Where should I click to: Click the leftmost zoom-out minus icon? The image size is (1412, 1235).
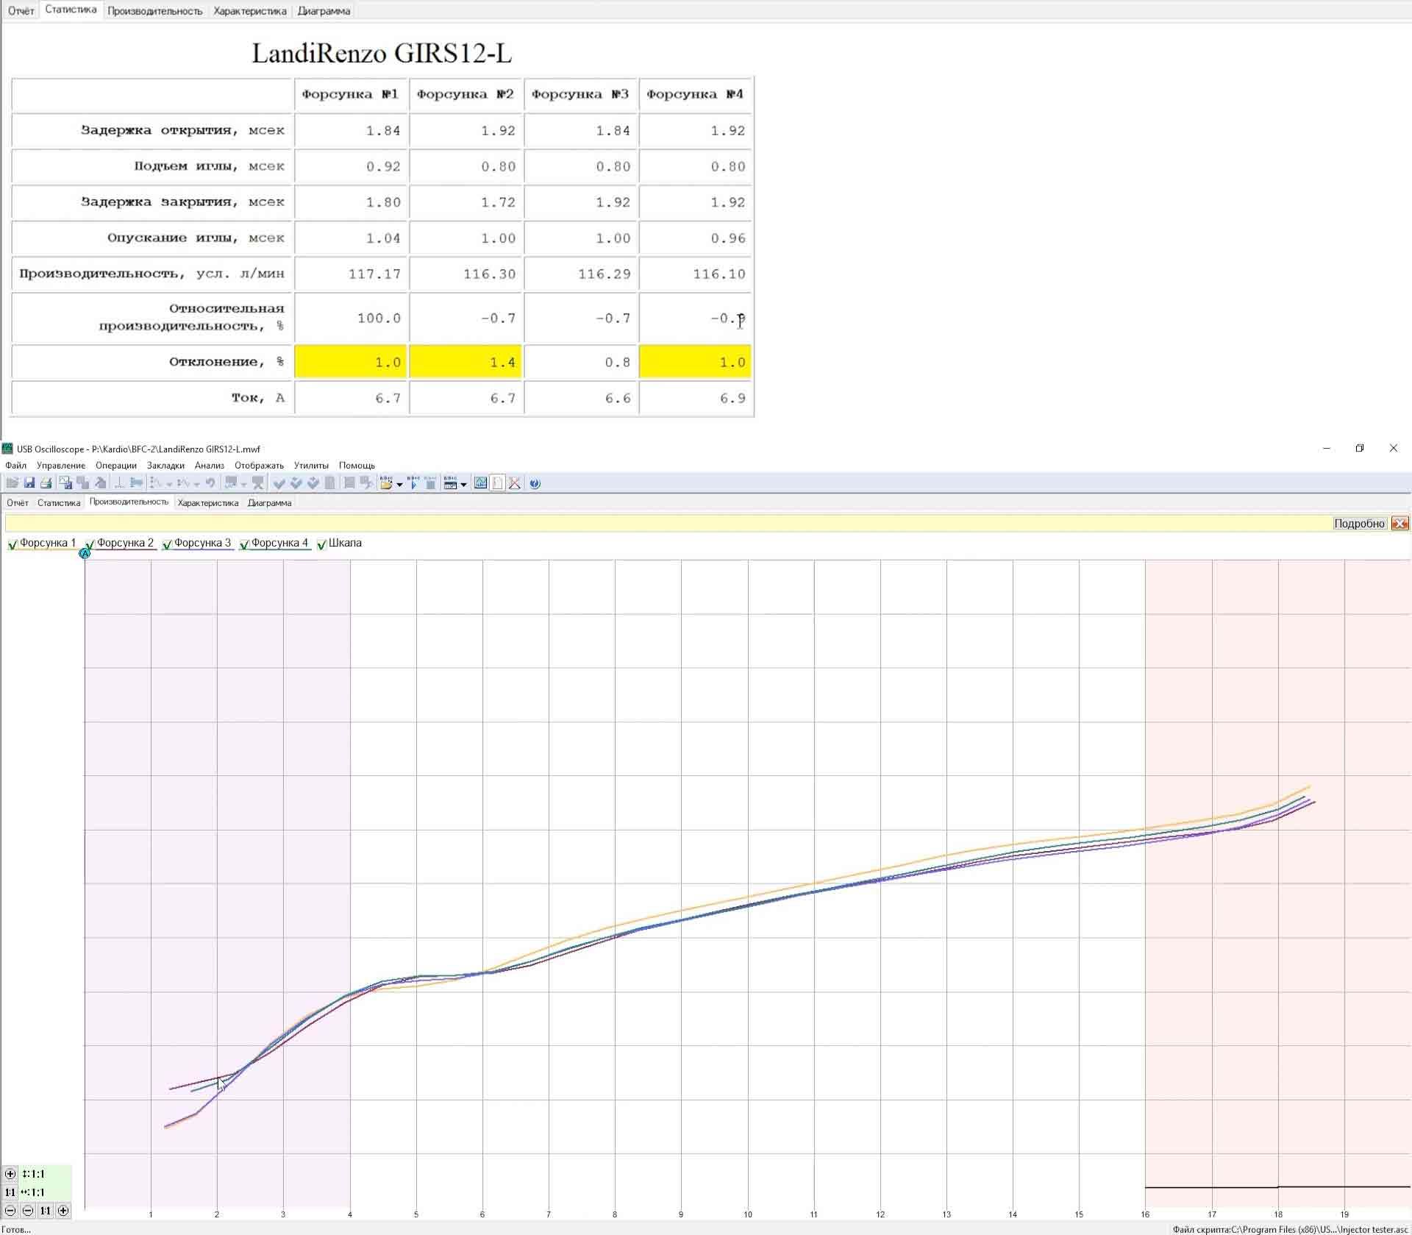[10, 1211]
